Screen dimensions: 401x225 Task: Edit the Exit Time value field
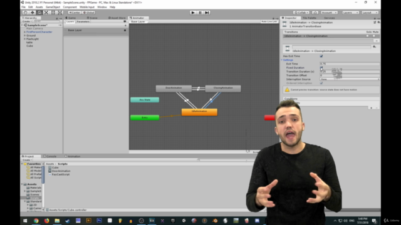[x=350, y=64]
